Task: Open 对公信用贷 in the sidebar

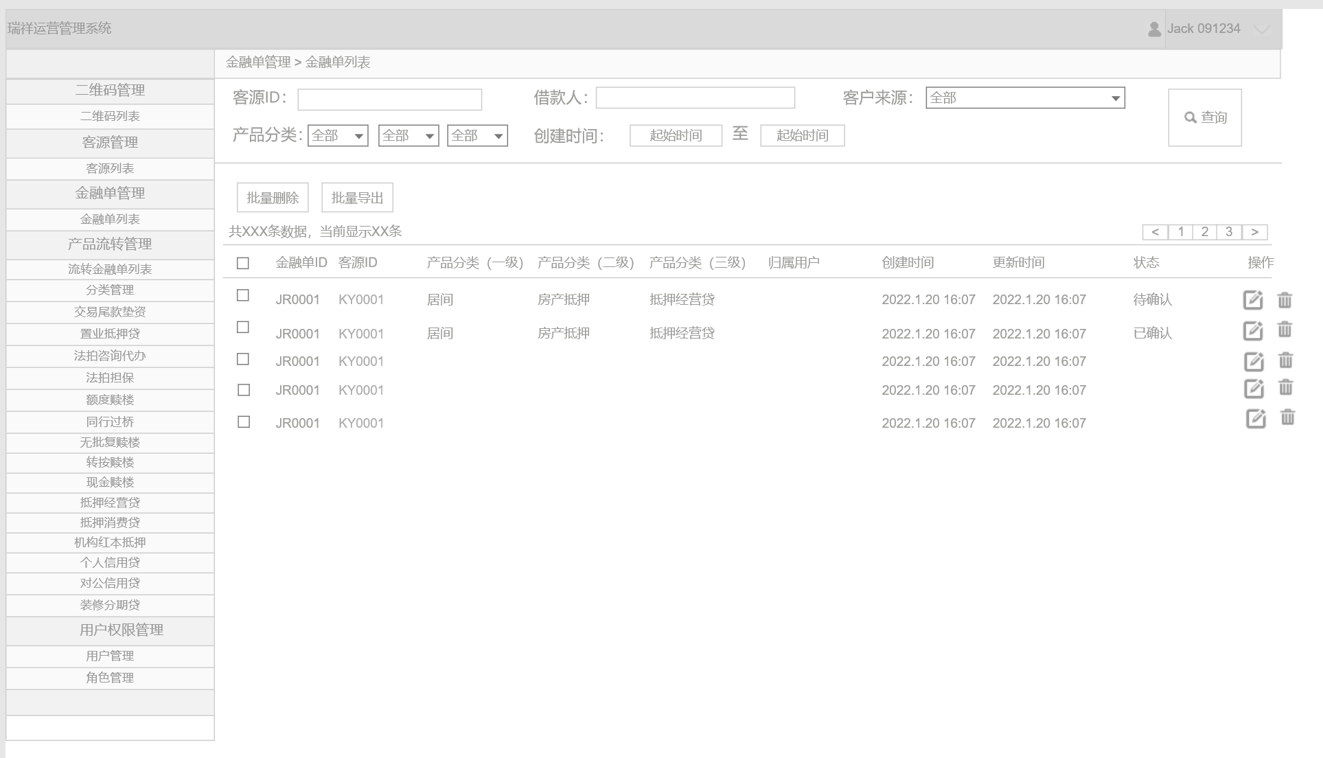Action: point(110,583)
